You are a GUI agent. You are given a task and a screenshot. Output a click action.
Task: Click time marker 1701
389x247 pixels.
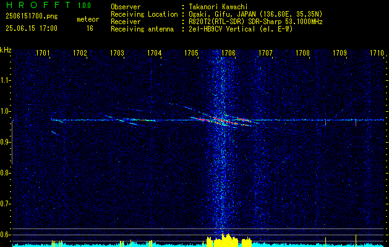[x=43, y=52]
